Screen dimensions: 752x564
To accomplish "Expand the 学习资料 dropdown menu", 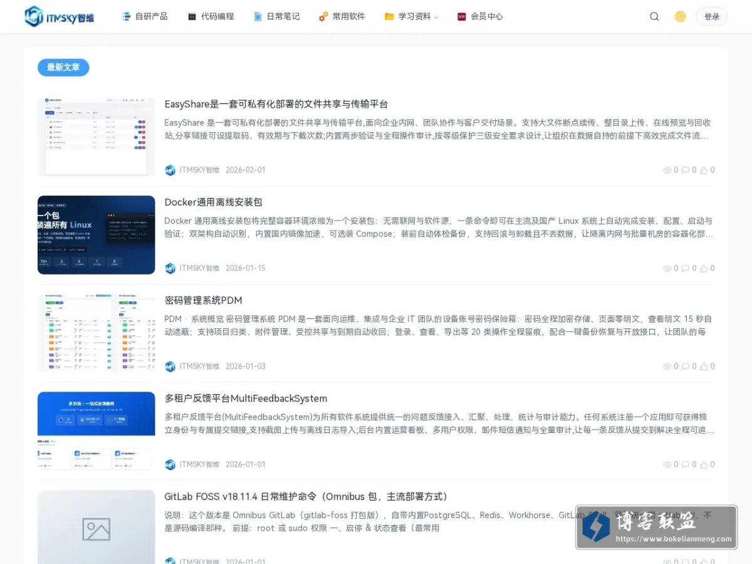I will coord(411,16).
